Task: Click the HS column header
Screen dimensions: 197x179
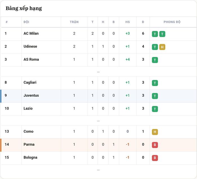Action: [127, 22]
